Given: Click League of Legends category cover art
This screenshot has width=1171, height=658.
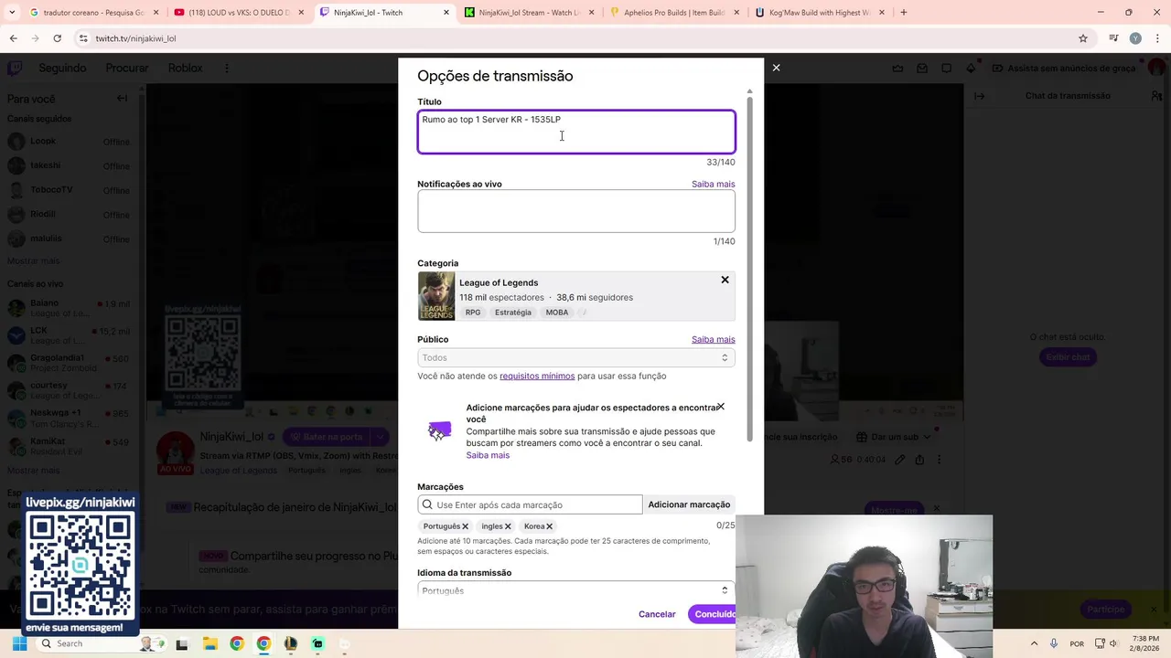Looking at the screenshot, I should pyautogui.click(x=436, y=296).
